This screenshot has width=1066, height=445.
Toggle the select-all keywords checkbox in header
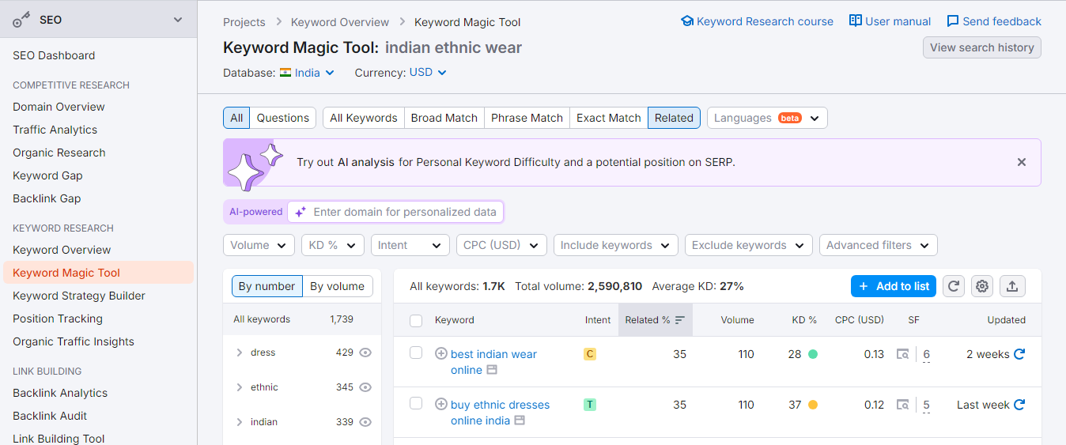click(416, 320)
